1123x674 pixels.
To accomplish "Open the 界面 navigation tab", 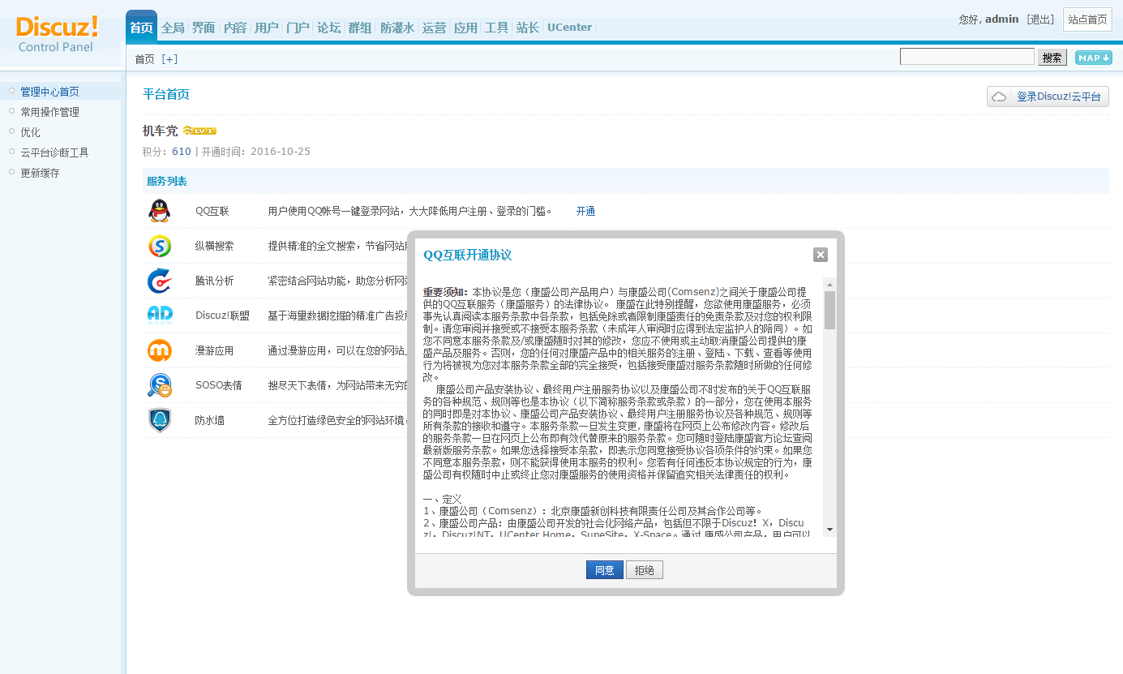I will (x=204, y=28).
